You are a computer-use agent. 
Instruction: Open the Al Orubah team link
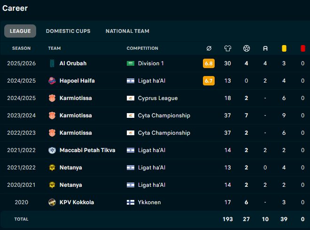73,63
